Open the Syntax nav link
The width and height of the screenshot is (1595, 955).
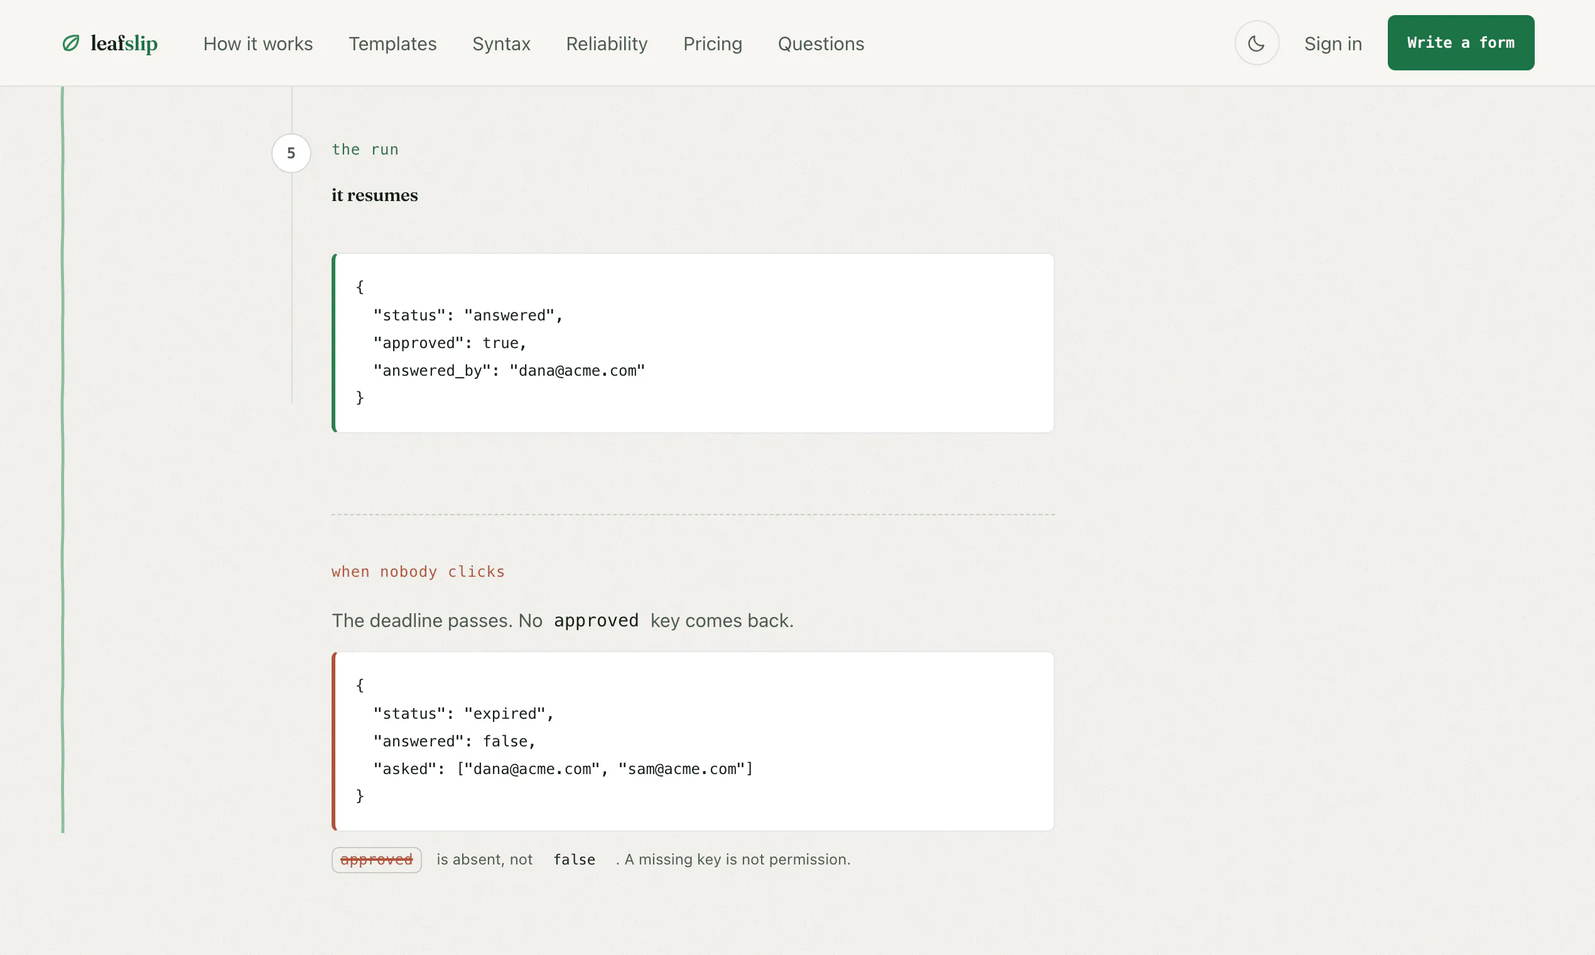pos(501,44)
